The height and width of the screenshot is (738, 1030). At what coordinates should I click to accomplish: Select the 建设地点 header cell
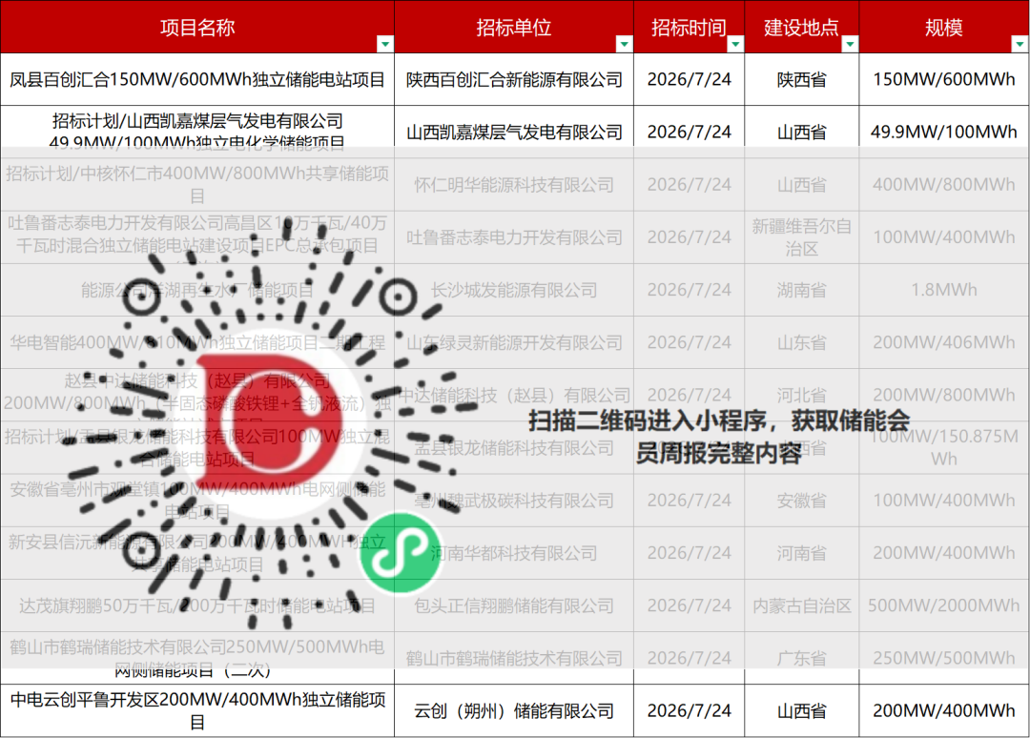pos(801,27)
